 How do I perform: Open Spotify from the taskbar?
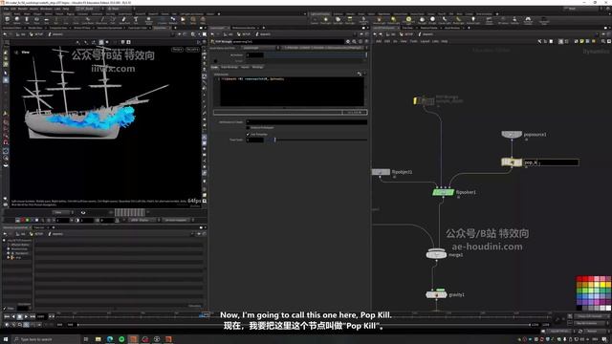pyautogui.click(x=121, y=339)
